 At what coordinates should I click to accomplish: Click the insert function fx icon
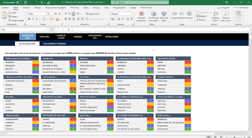pyautogui.click(x=69, y=29)
